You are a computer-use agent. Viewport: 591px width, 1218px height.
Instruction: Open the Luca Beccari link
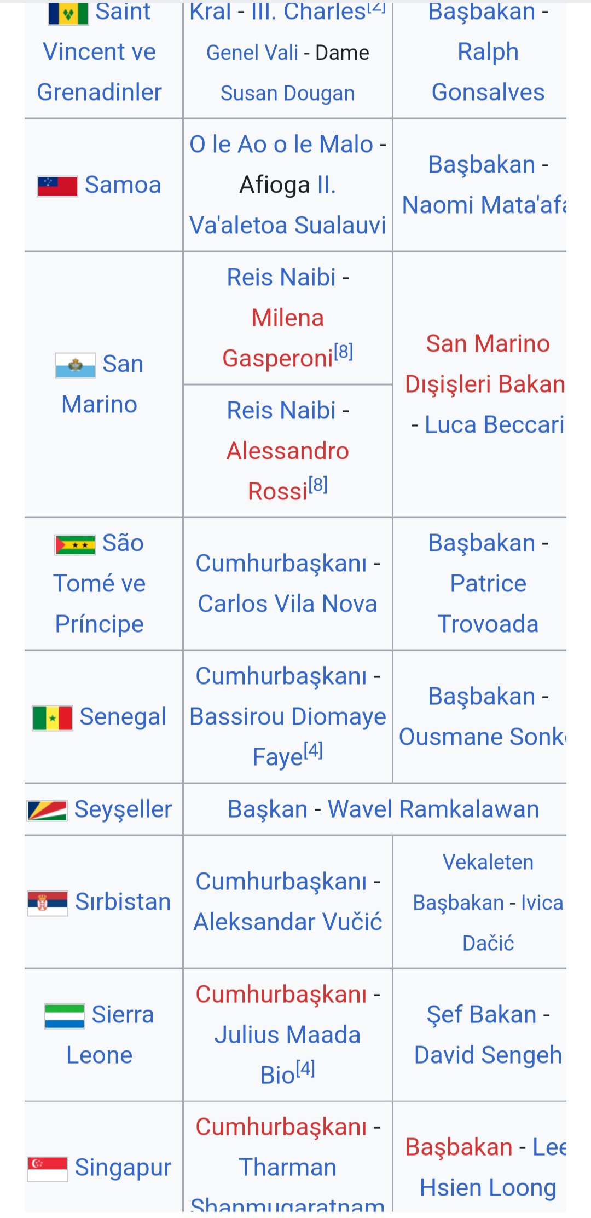pyautogui.click(x=495, y=425)
